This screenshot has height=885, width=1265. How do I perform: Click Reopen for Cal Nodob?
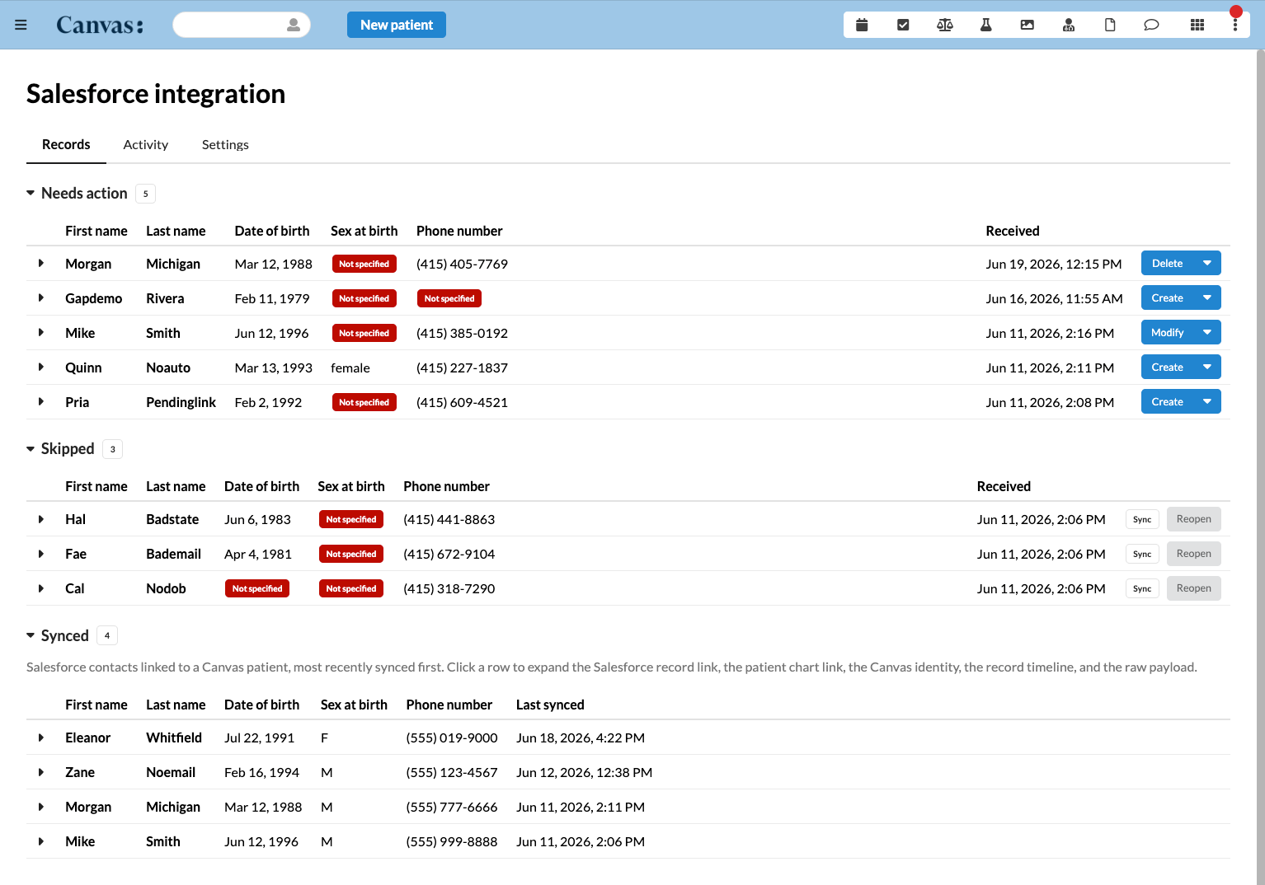pyautogui.click(x=1193, y=588)
